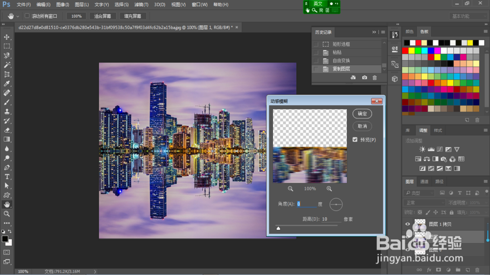Select the Path Selection tool

point(6,186)
